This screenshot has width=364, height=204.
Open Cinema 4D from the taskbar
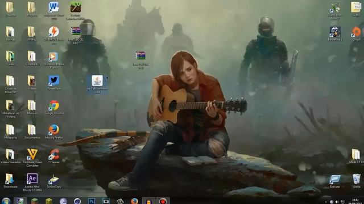(x=77, y=201)
